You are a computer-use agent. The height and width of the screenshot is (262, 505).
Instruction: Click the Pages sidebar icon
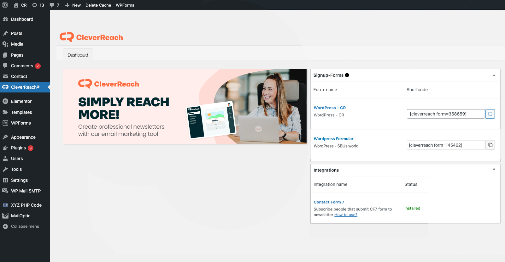5,55
